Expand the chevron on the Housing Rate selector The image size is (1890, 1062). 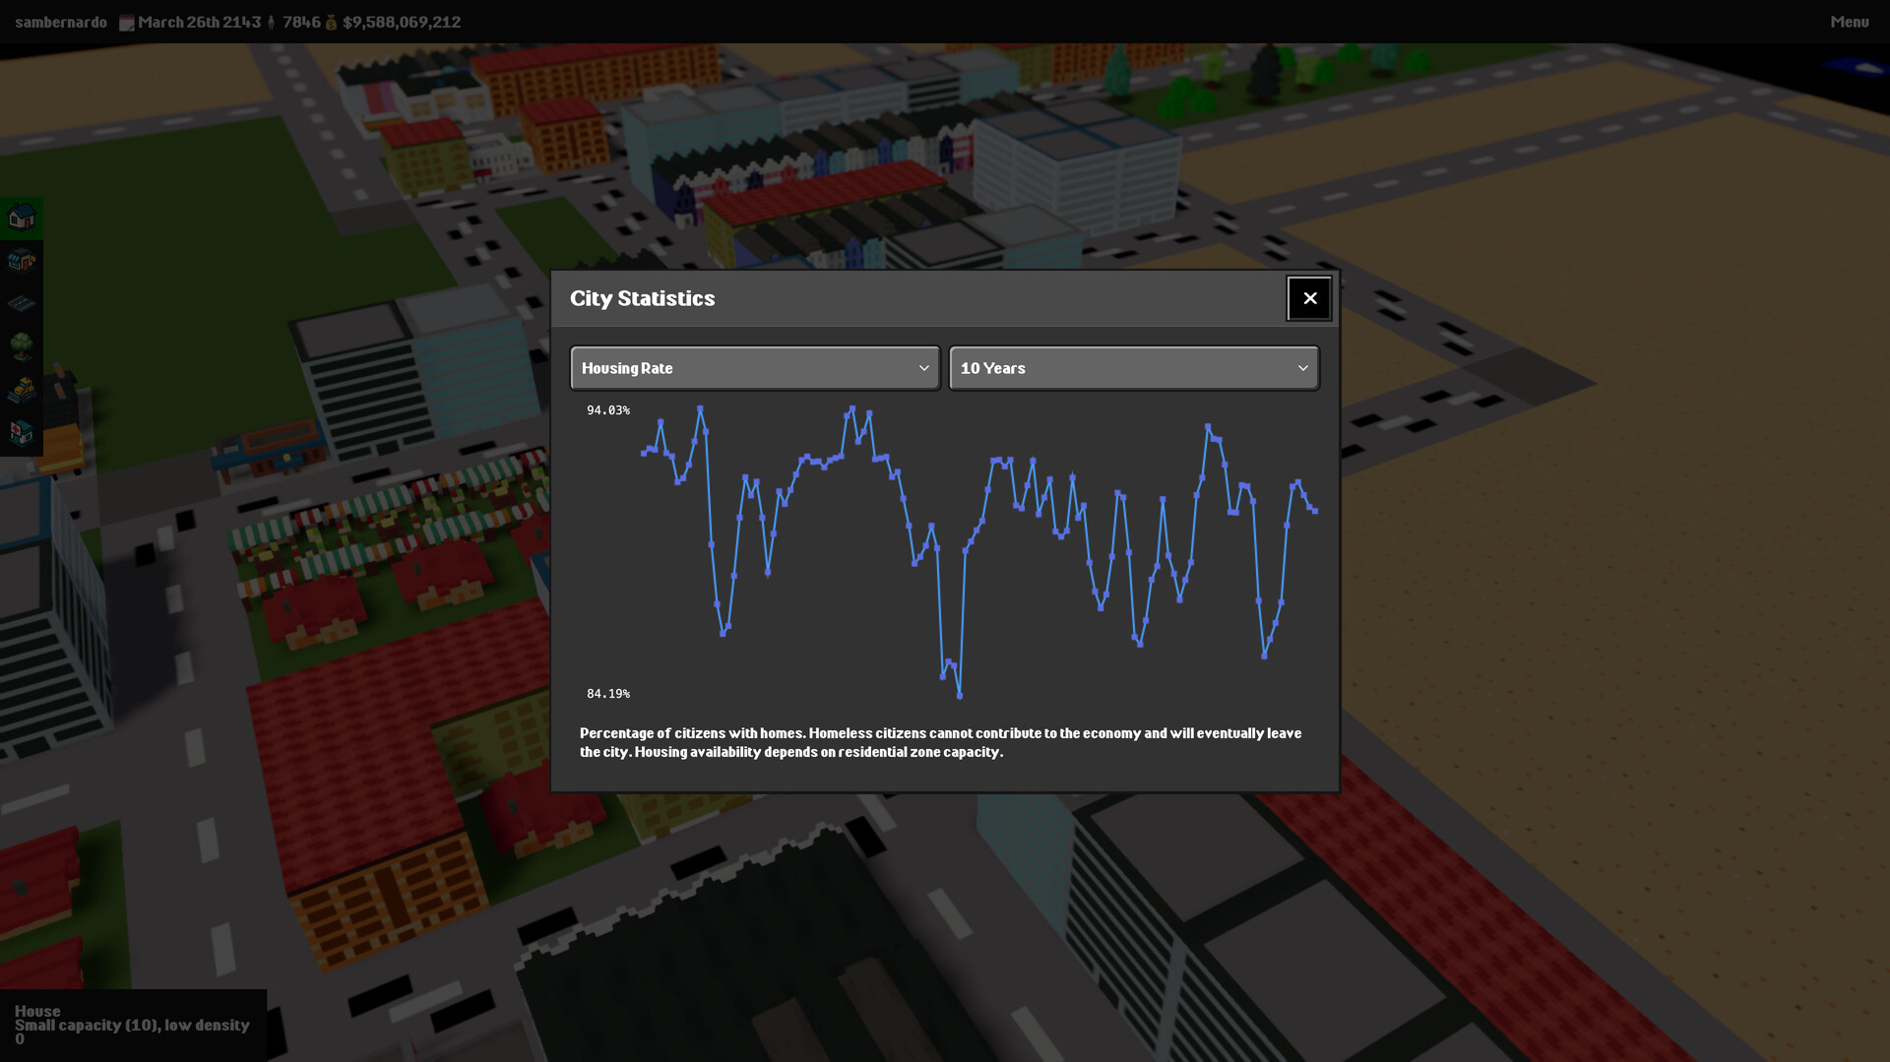click(x=923, y=368)
